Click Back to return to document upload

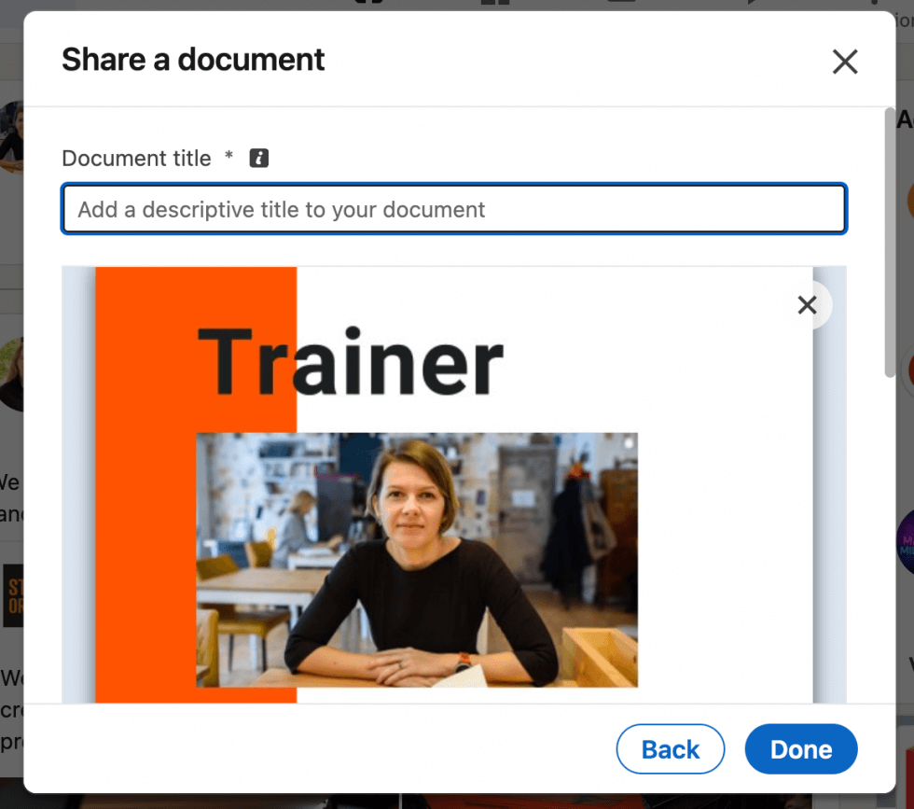click(670, 748)
